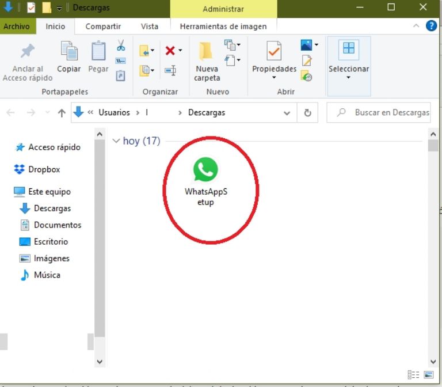Viewport: 442px width, 387px height.
Task: Click the Move to folder icon
Action: point(144,51)
